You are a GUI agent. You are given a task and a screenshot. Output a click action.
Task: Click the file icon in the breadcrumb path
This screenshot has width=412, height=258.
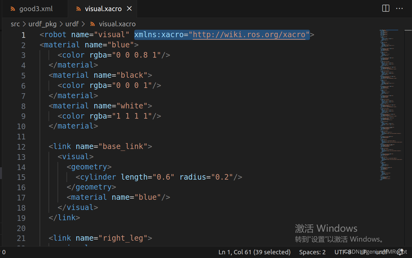tap(92, 24)
